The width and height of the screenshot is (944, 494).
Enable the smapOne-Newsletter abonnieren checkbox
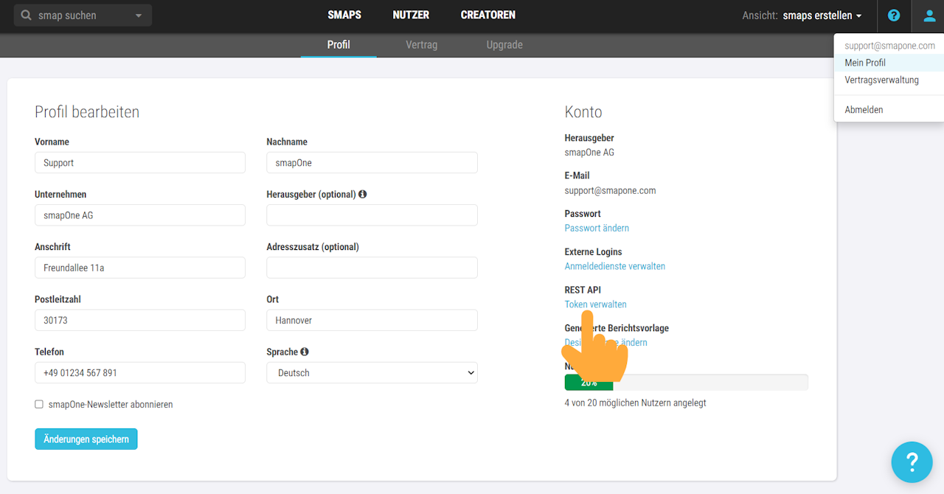pos(39,405)
